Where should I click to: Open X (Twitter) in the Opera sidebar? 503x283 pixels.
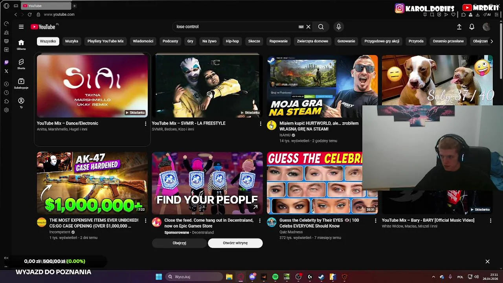pyautogui.click(x=6, y=71)
